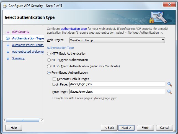Viewport: 178px width, 134px height.
Task: Click the Error Page input field
Action: 117,92
